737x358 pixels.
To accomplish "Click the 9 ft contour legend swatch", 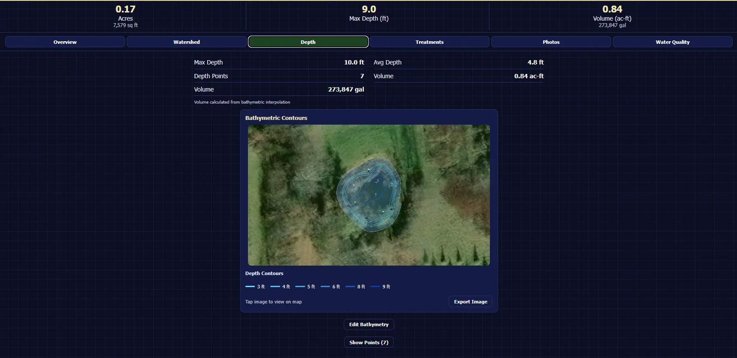I will [x=375, y=287].
